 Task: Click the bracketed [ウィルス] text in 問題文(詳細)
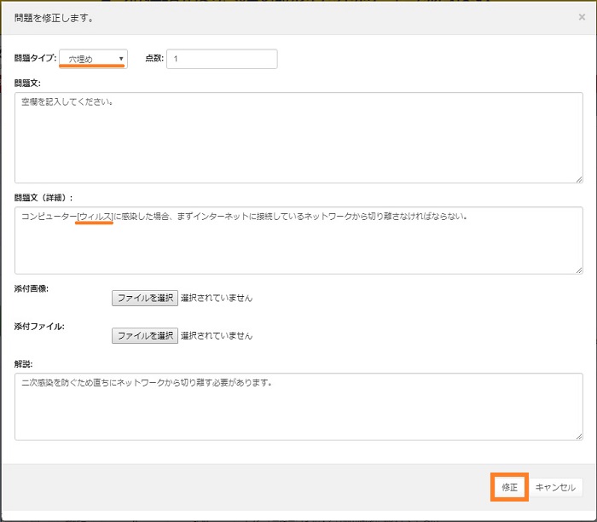[x=95, y=217]
